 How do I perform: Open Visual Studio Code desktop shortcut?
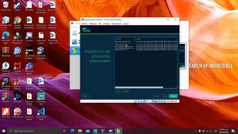(x=41, y=114)
